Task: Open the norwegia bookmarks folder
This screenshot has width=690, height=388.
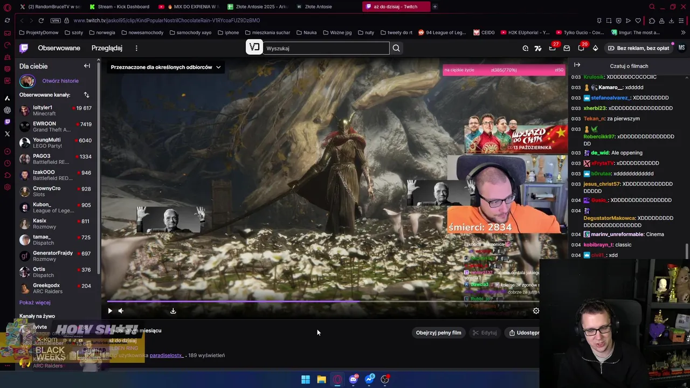Action: point(102,32)
